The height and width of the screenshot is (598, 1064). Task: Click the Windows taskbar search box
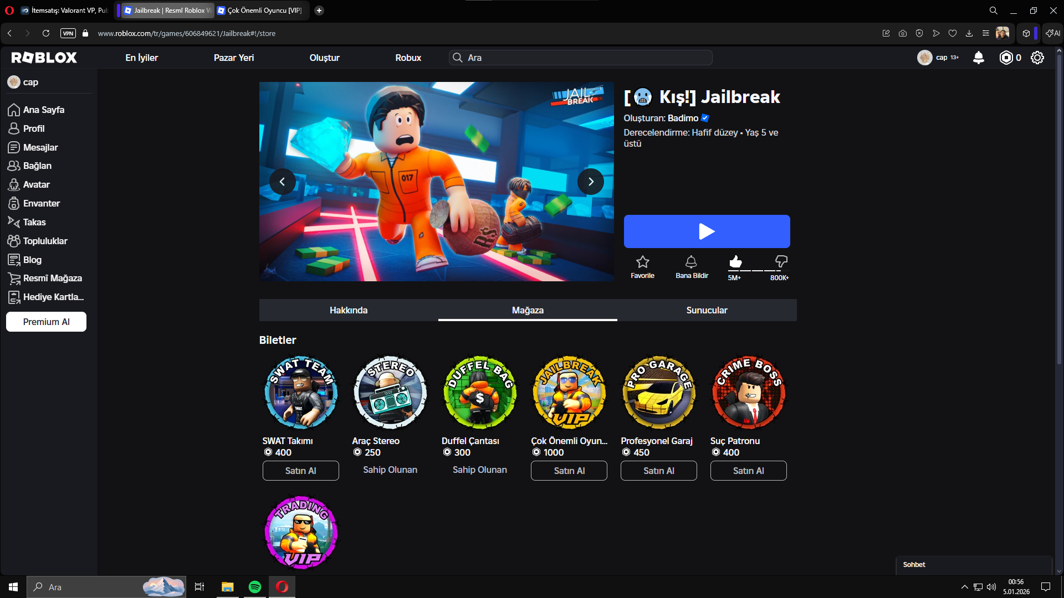click(x=106, y=587)
